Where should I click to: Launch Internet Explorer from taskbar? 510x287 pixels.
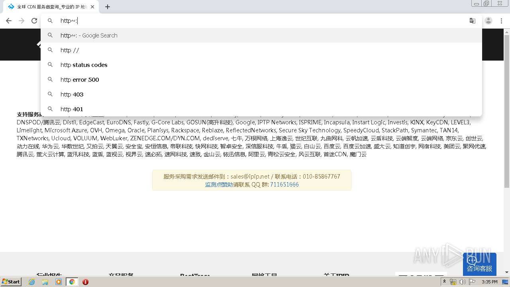(x=32, y=282)
